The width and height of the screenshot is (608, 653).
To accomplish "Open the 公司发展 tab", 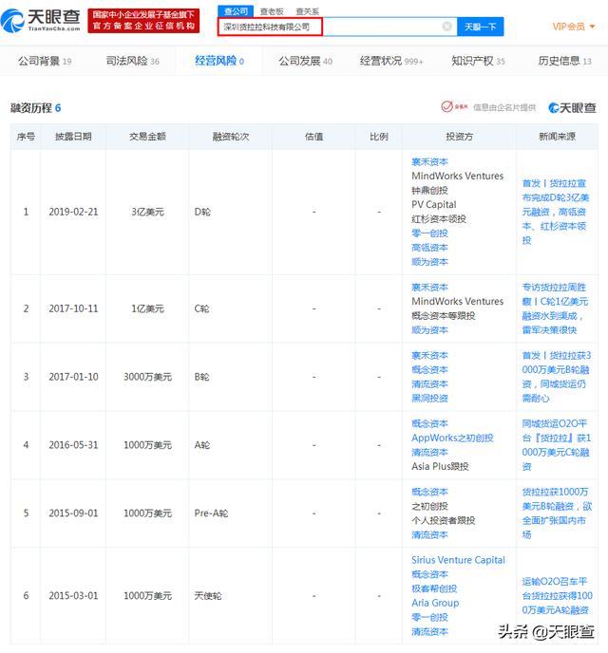I will [x=306, y=61].
